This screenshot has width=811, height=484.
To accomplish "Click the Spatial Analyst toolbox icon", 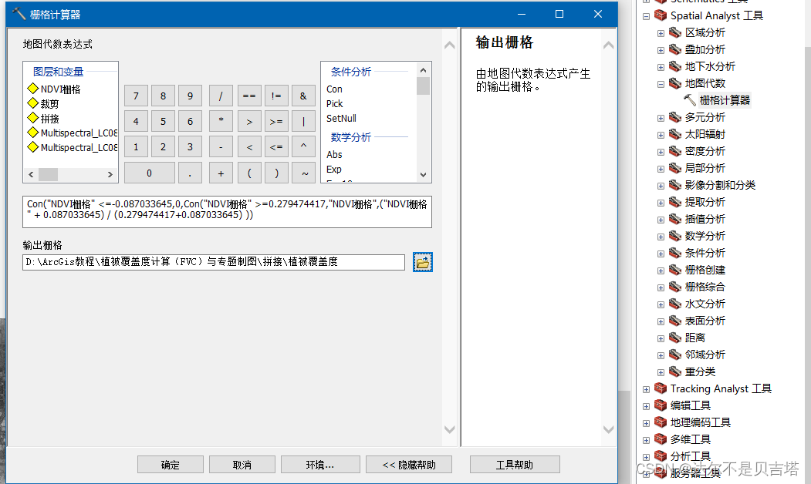I will coord(661,15).
